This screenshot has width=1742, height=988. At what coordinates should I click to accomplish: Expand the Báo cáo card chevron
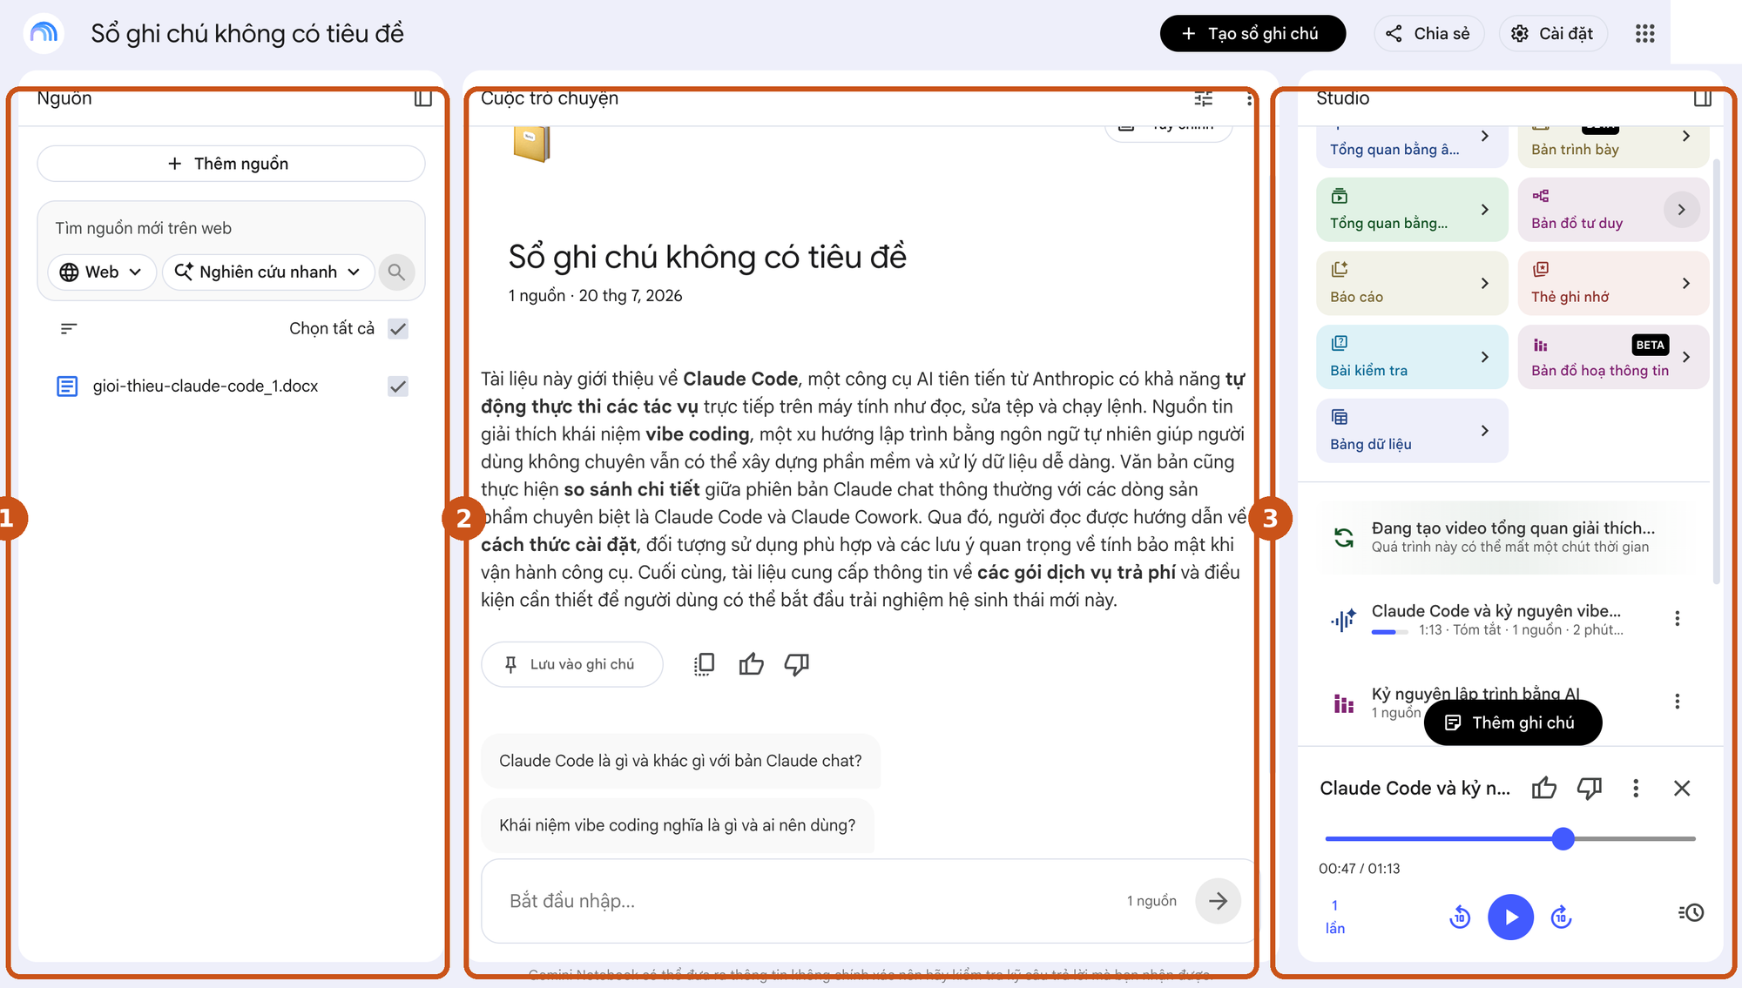click(1485, 284)
